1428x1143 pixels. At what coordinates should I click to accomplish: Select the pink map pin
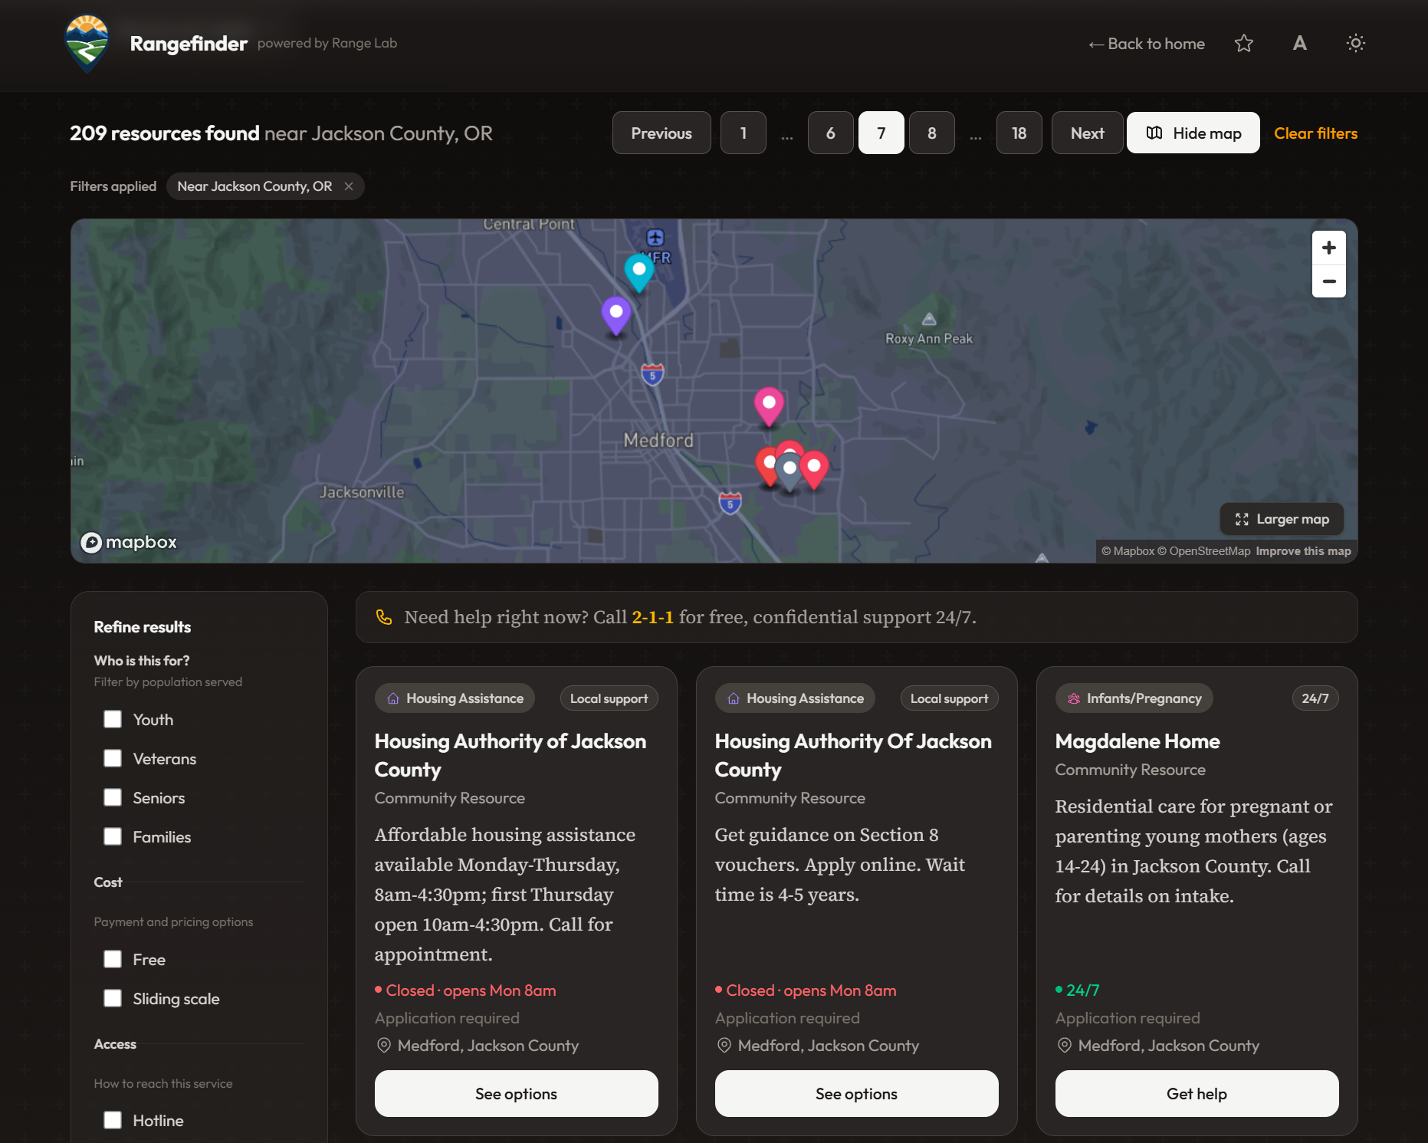pos(768,403)
